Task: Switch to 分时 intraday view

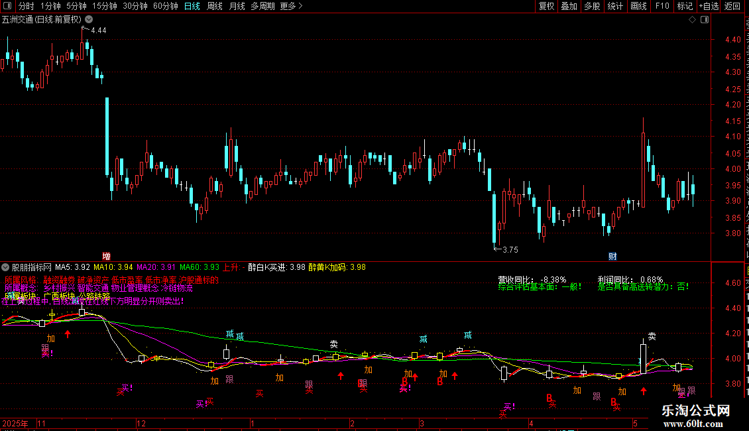Action: (x=27, y=6)
